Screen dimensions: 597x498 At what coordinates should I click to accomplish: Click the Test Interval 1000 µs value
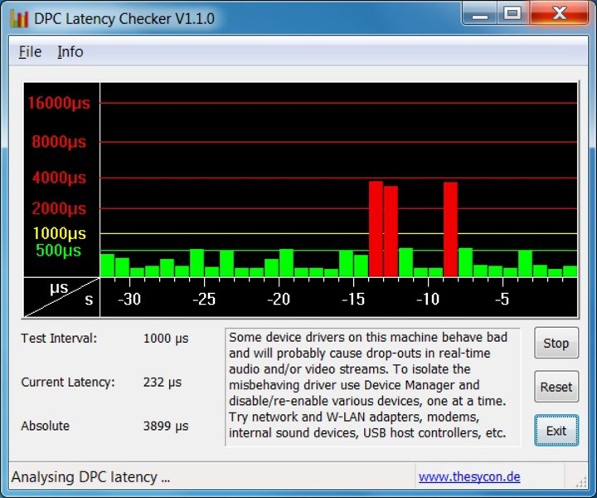click(166, 339)
